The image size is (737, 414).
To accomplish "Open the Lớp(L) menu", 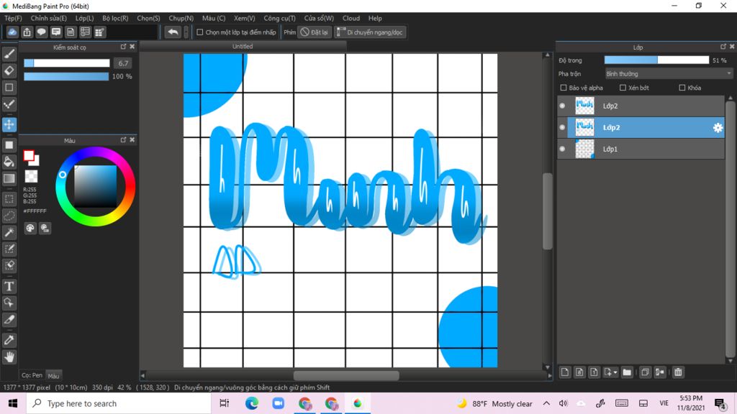I will 85,18.
